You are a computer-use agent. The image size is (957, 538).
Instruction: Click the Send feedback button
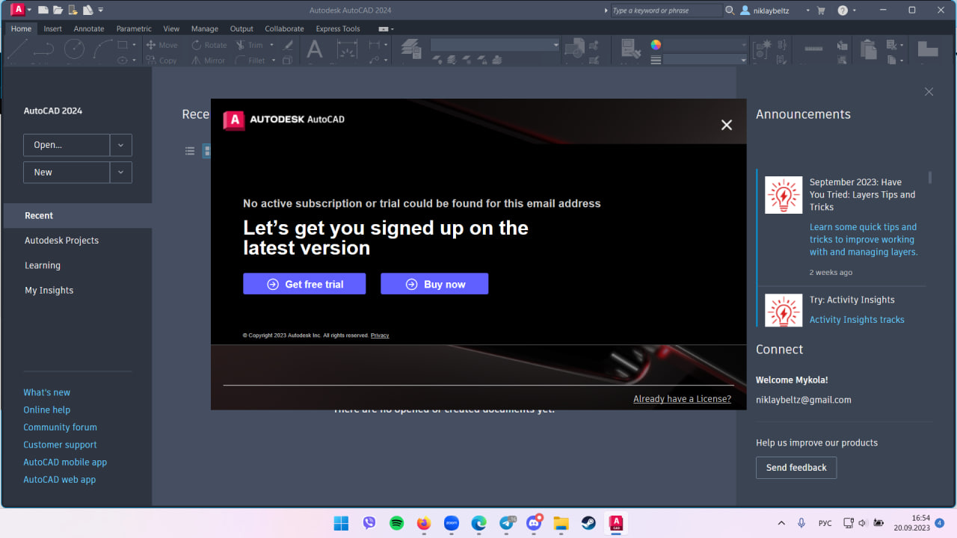click(x=796, y=468)
